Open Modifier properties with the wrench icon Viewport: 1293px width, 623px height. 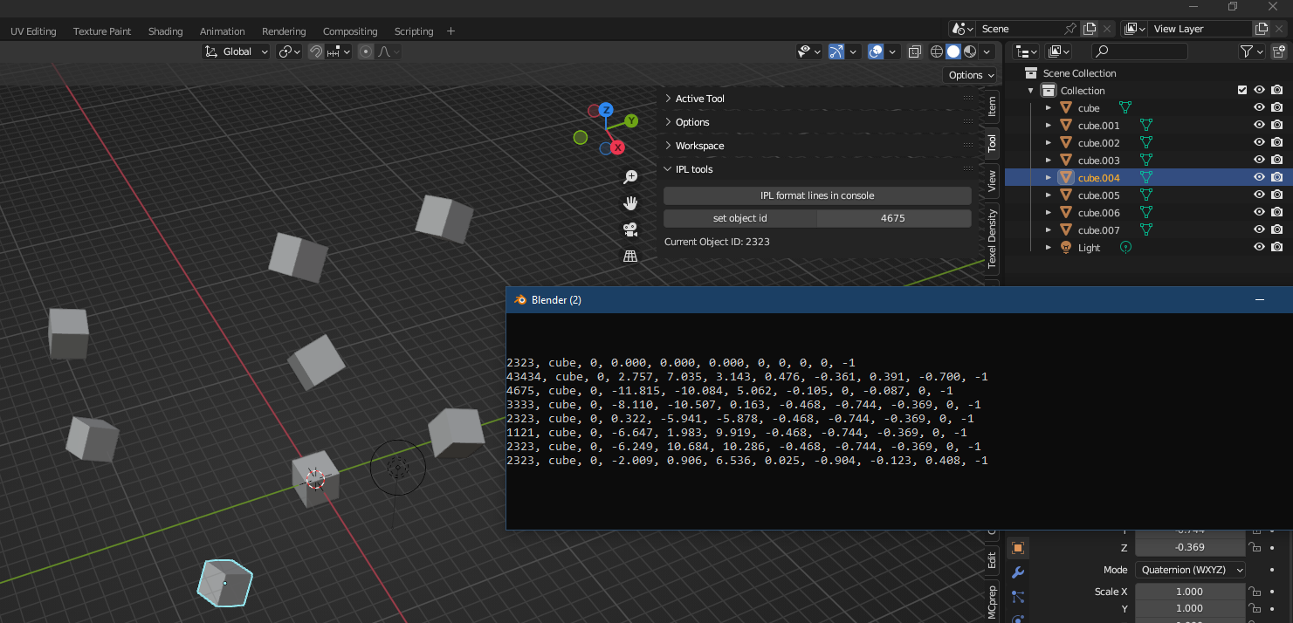(x=1017, y=572)
